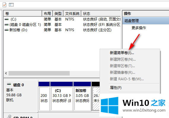This screenshot has height=118, width=169.
Task: Click the 操作 actions pane title
Action: point(127,13)
